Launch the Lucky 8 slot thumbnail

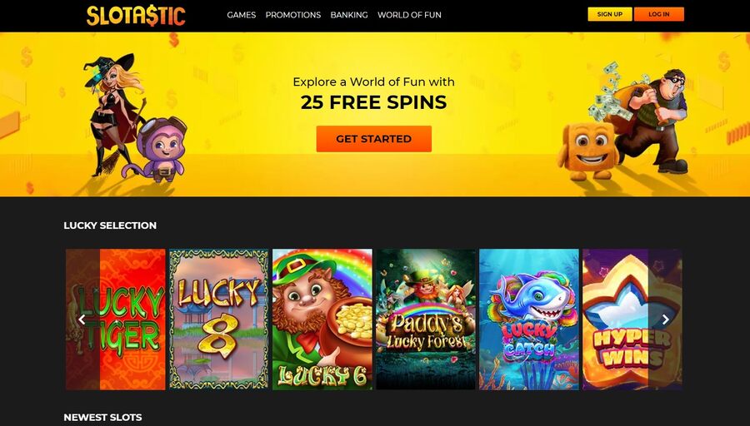pos(219,319)
